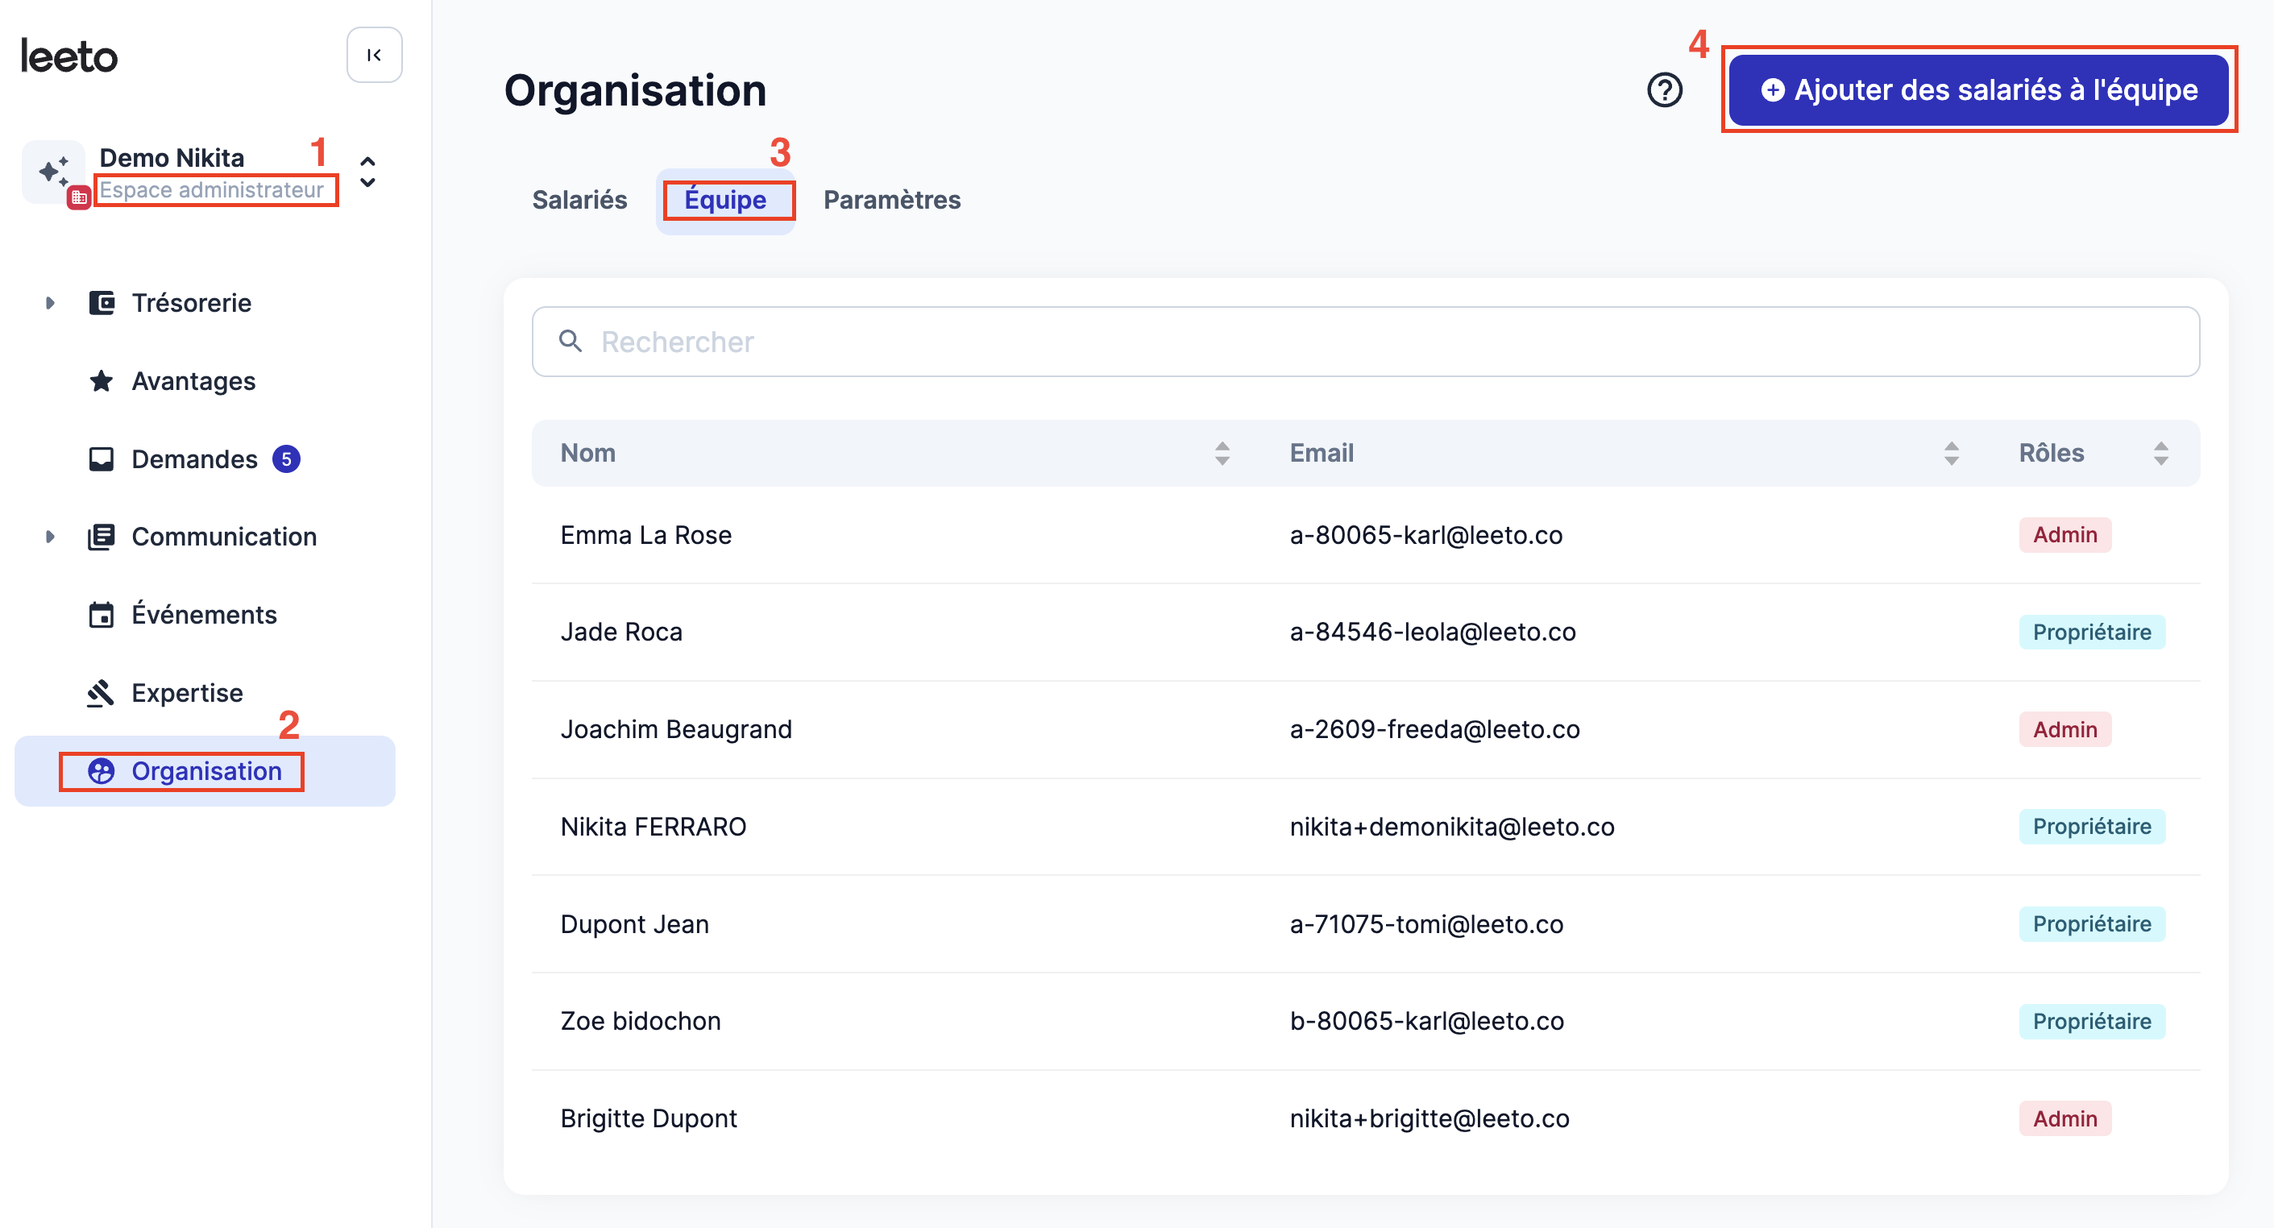Sort the table by Nom column
The height and width of the screenshot is (1228, 2274).
pyautogui.click(x=1222, y=453)
